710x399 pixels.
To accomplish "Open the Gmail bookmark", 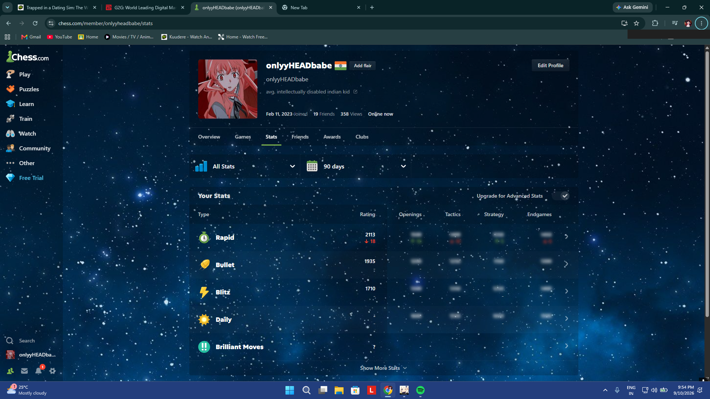I will point(31,37).
